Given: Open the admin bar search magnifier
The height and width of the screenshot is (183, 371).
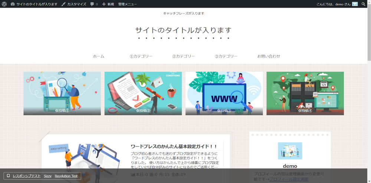Looking at the screenshot, I should click(363, 4).
